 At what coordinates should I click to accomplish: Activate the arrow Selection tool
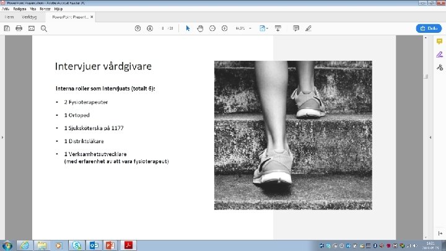tap(188, 29)
